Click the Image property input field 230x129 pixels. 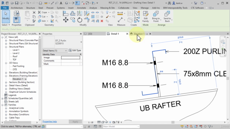(x=70, y=58)
